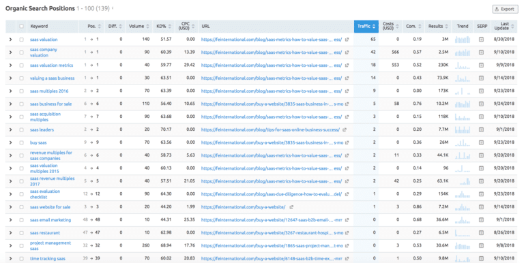Expand the saas company valuation row
The image size is (524, 263).
point(10,52)
